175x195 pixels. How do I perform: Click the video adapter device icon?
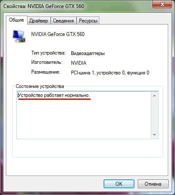click(19, 36)
